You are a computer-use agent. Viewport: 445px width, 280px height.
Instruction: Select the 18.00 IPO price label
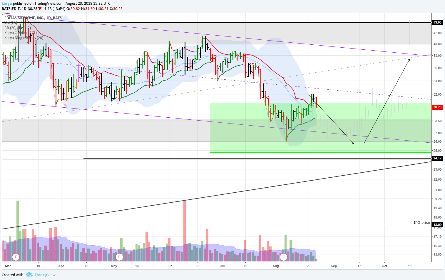tap(437, 225)
